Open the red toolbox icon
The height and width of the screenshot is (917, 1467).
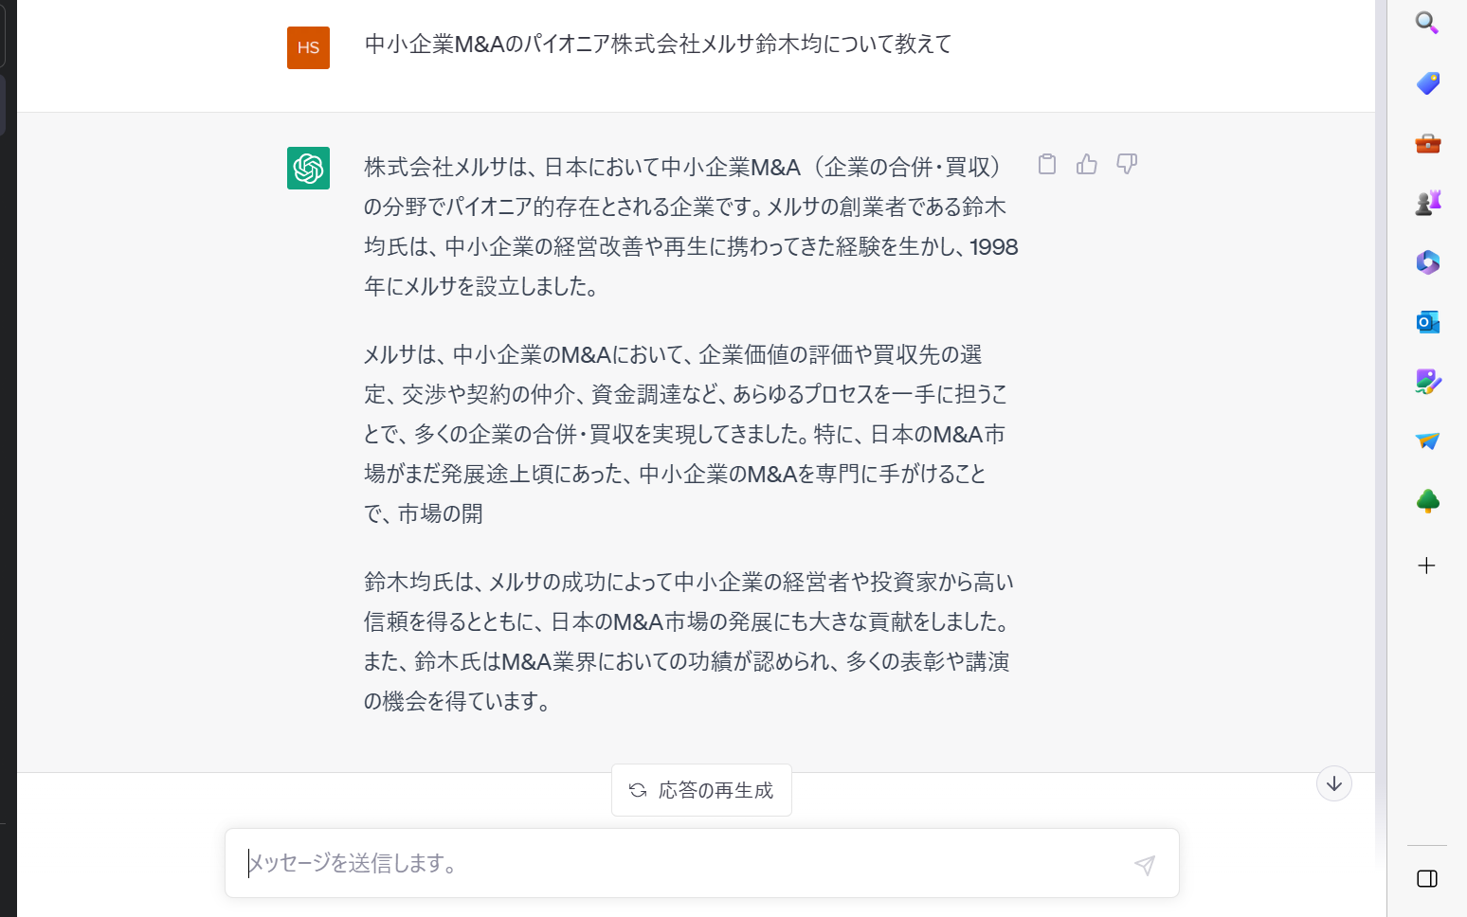1427,143
